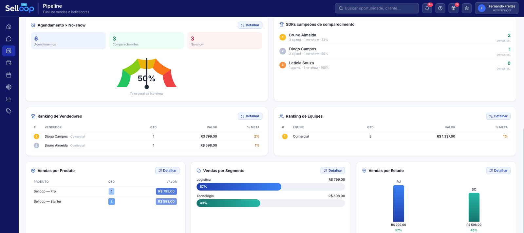Click Selloop — Starter product row

click(105, 202)
